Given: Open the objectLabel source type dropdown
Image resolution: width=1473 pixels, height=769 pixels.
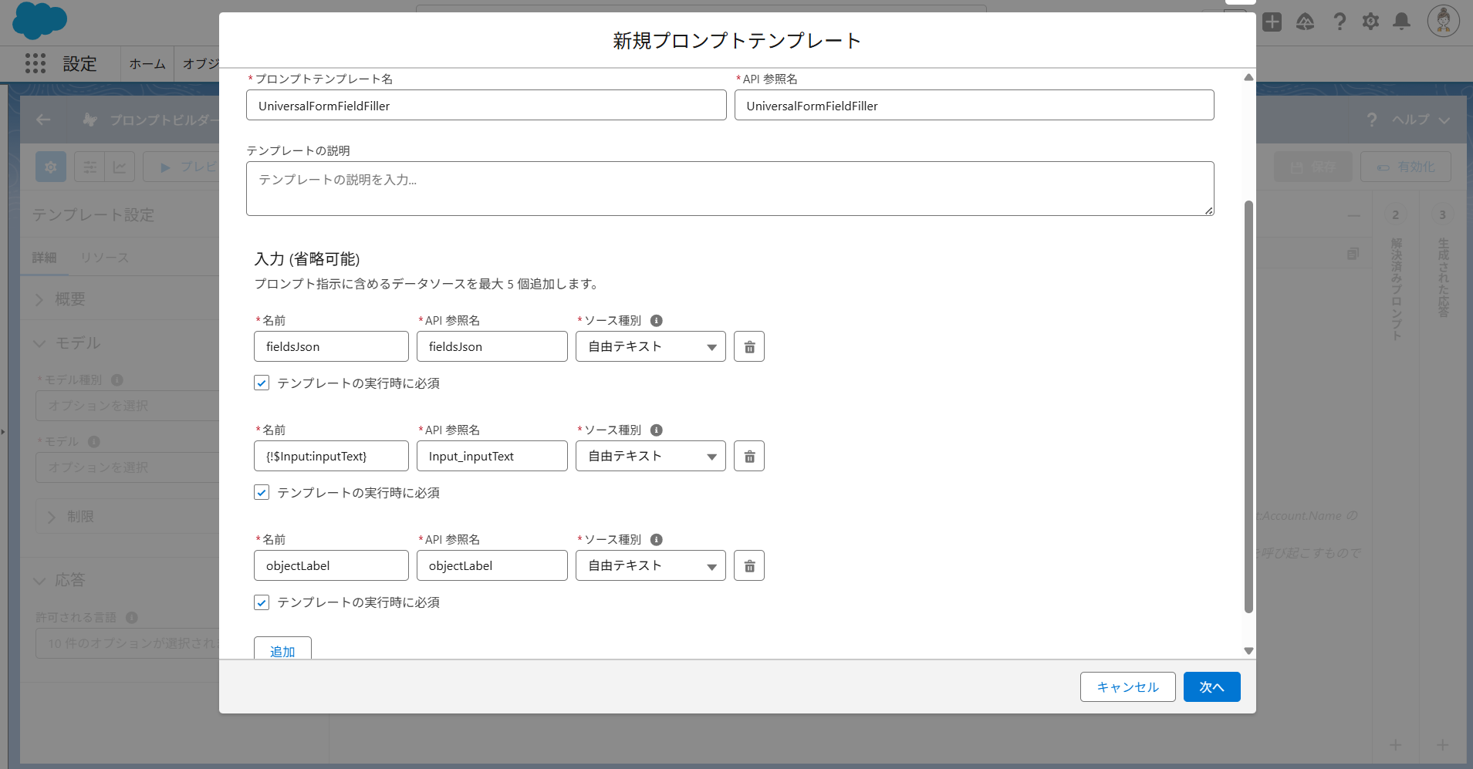Looking at the screenshot, I should [650, 565].
